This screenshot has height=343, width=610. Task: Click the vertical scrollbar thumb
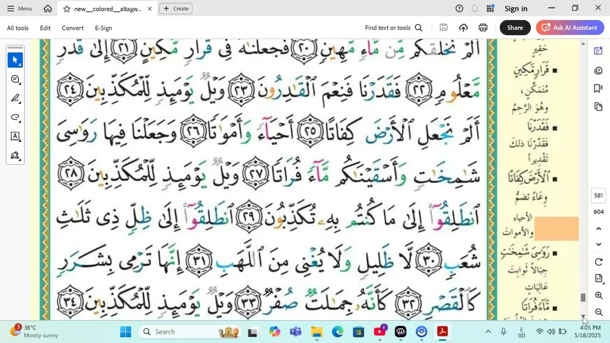click(x=583, y=298)
